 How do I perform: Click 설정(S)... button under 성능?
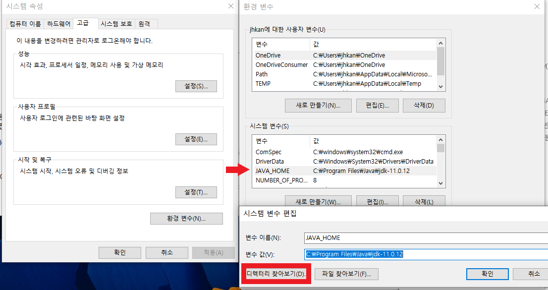point(196,86)
